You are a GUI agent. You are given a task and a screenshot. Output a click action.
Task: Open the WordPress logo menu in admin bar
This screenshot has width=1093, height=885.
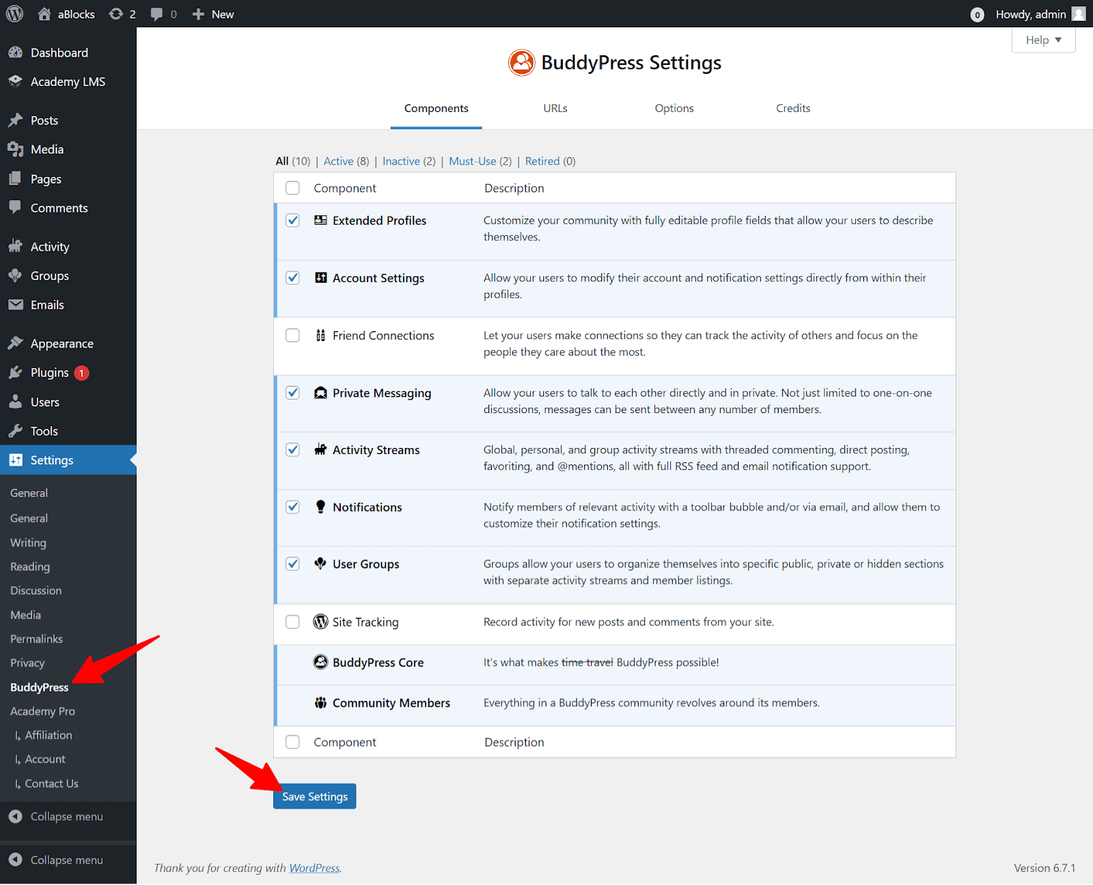coord(14,14)
